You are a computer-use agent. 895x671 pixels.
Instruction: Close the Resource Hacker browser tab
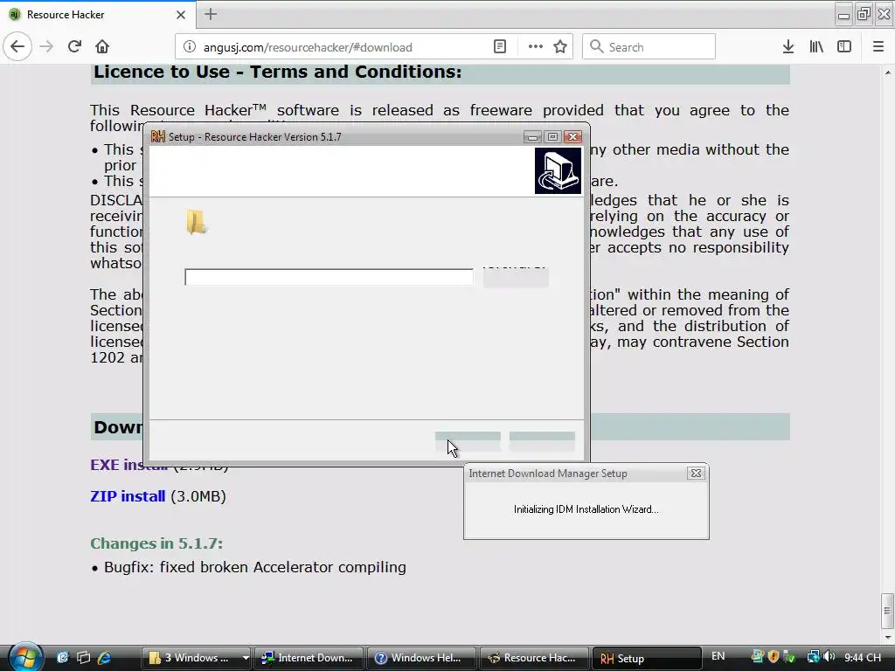pyautogui.click(x=180, y=15)
